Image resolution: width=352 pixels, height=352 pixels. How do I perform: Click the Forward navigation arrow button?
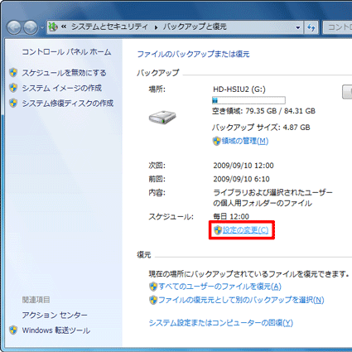(31, 27)
